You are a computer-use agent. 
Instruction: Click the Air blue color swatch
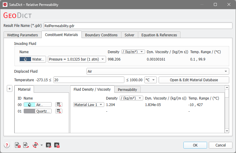tap(30, 105)
